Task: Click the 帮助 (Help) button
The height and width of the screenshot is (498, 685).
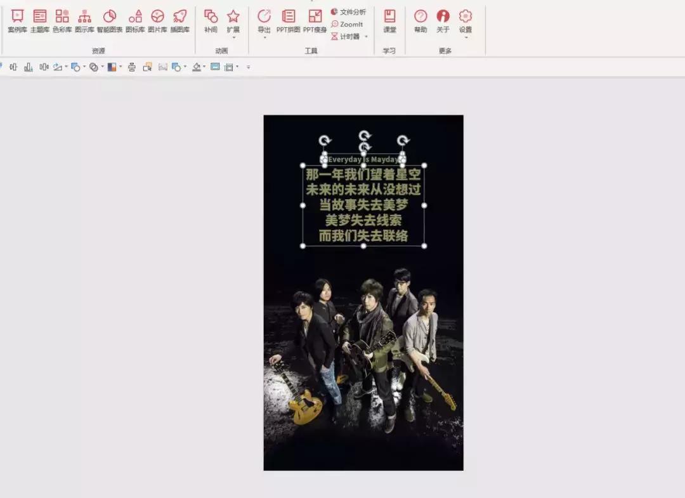Action: coord(420,21)
